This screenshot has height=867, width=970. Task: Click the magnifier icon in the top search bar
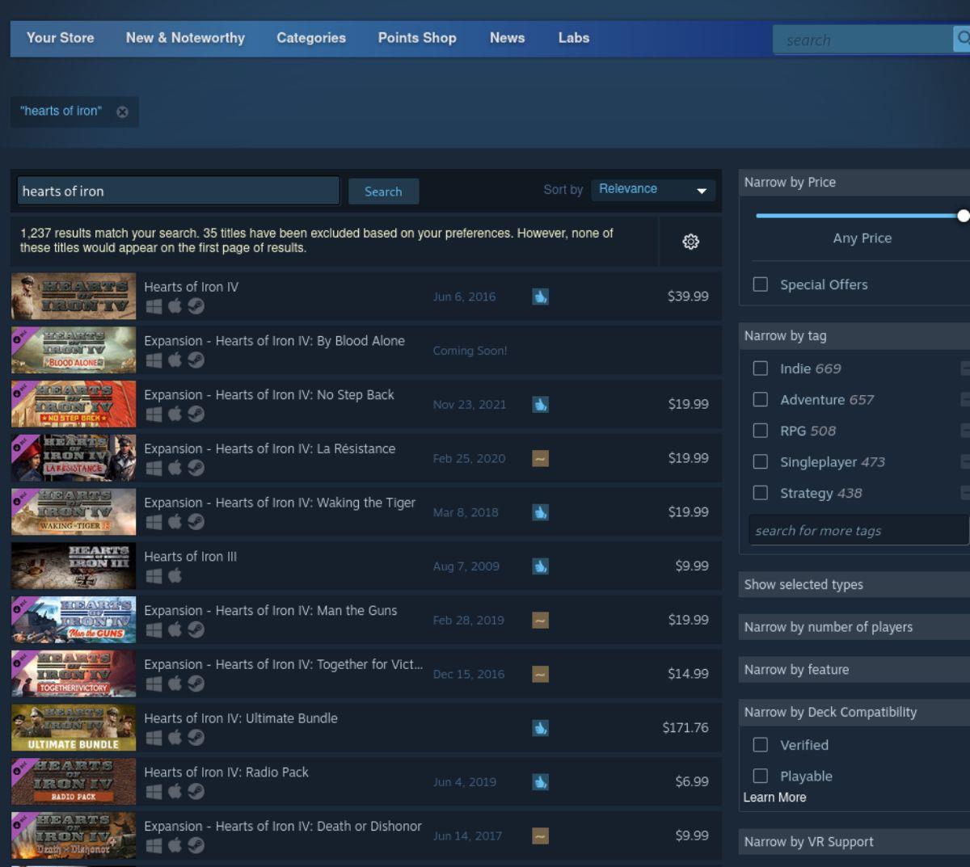point(963,38)
